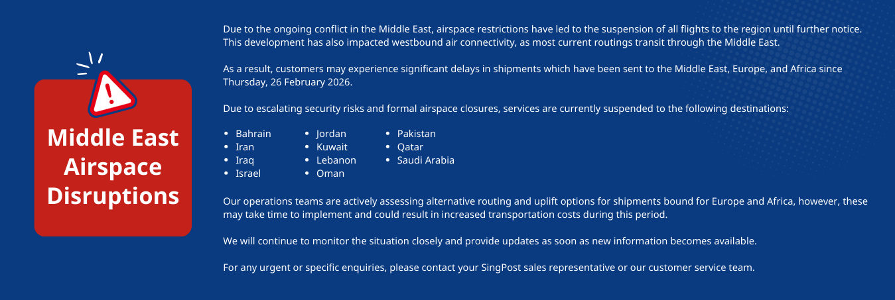
Task: Click the sentence about monitoring the situation
Action: coord(490,241)
